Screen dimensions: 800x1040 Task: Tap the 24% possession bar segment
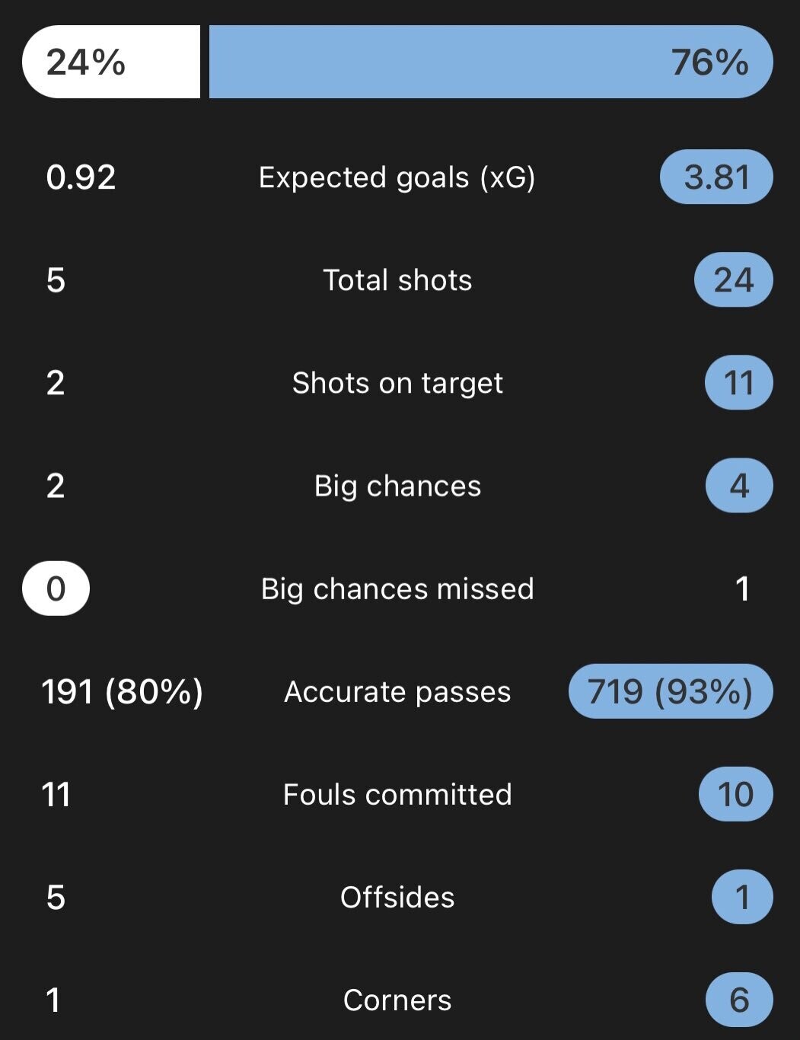[111, 62]
